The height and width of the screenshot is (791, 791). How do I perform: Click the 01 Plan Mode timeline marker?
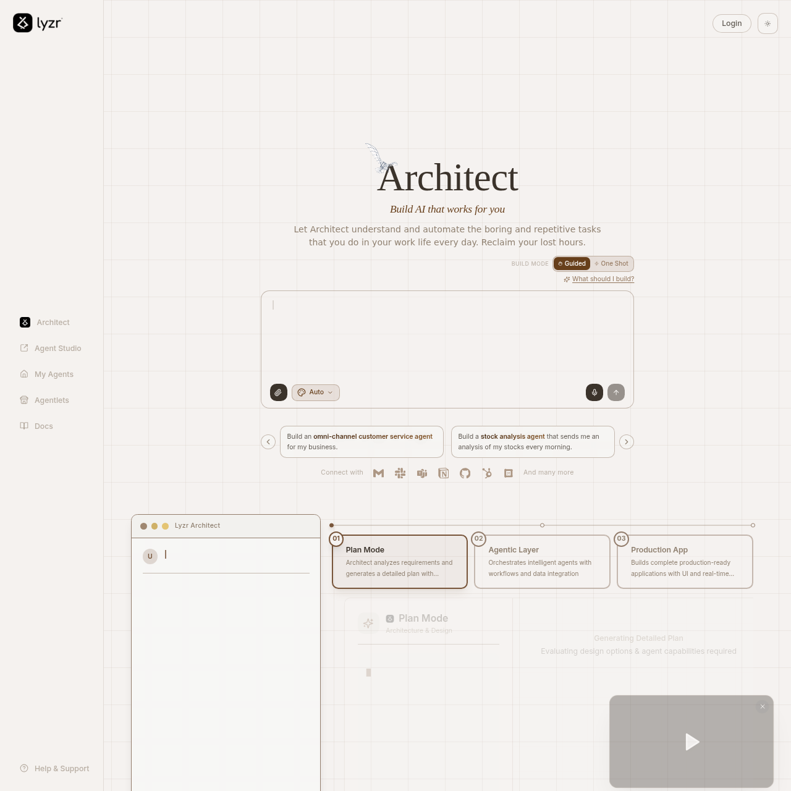tap(337, 538)
